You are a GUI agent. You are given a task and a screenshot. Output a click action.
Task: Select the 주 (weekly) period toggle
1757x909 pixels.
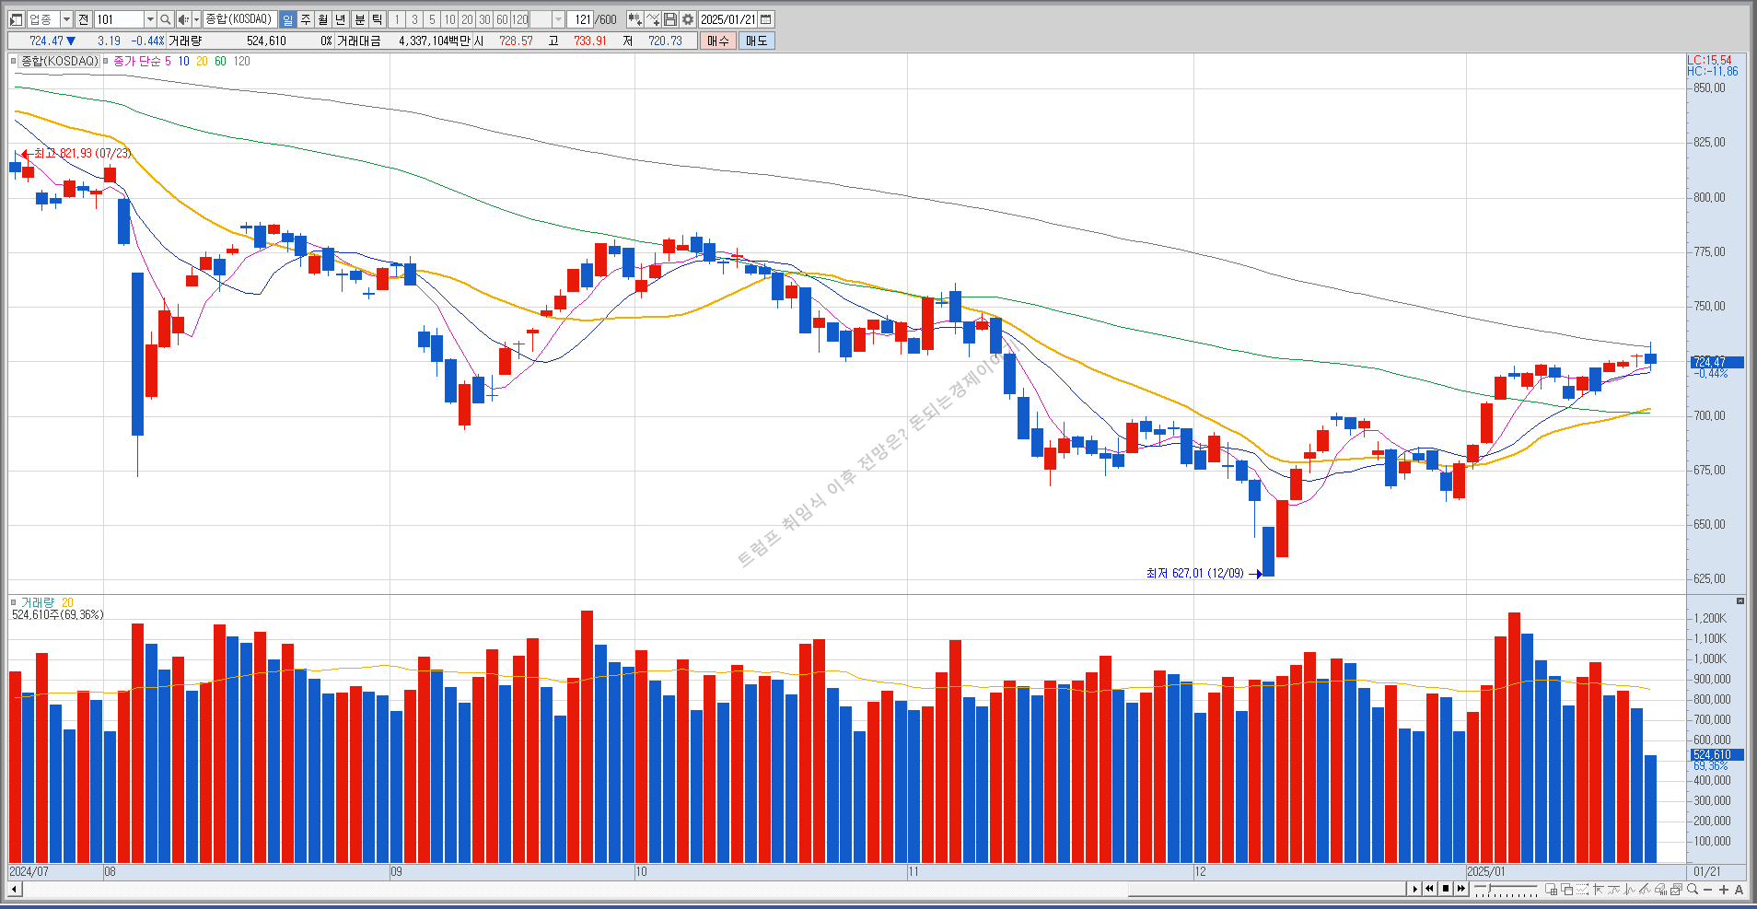[306, 19]
